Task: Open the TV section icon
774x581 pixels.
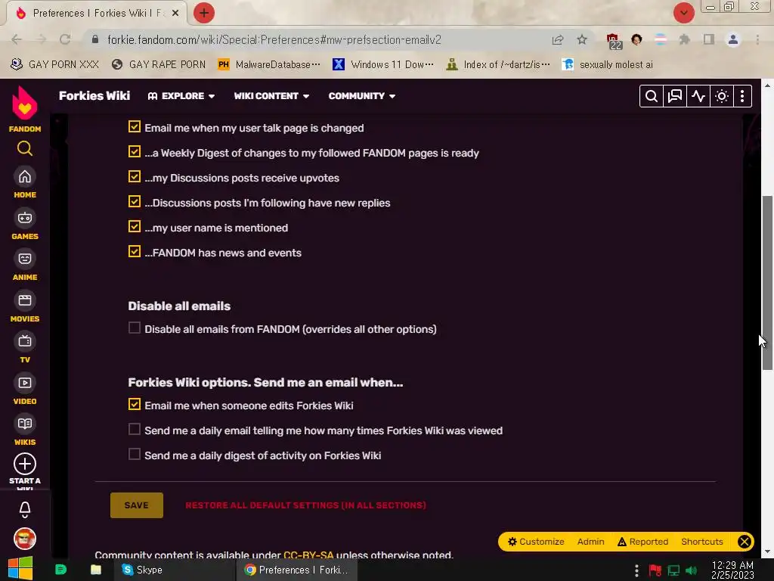Action: [25, 341]
